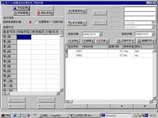
Task: Click 故障打印 fault print button
Action: 146,41
